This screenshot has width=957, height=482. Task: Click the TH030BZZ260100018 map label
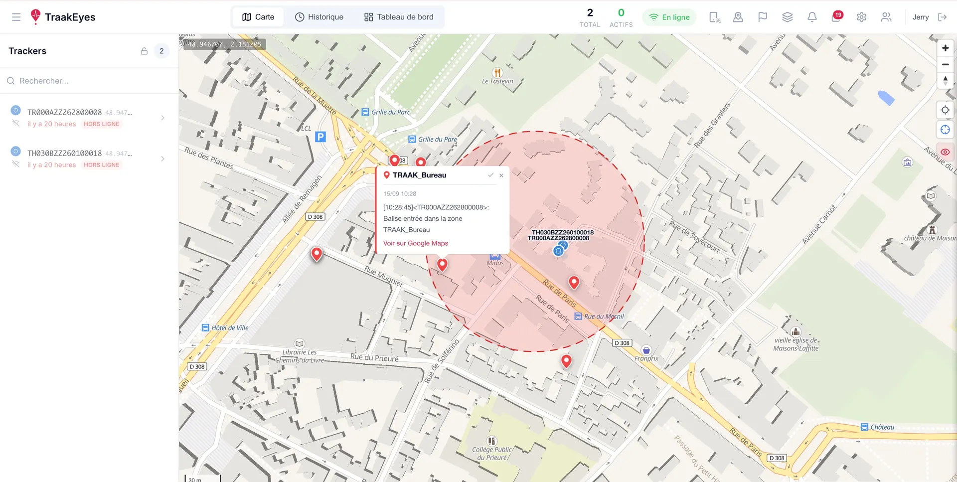(563, 232)
